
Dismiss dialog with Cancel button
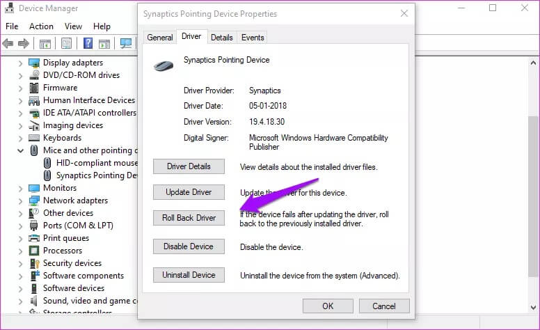click(384, 306)
